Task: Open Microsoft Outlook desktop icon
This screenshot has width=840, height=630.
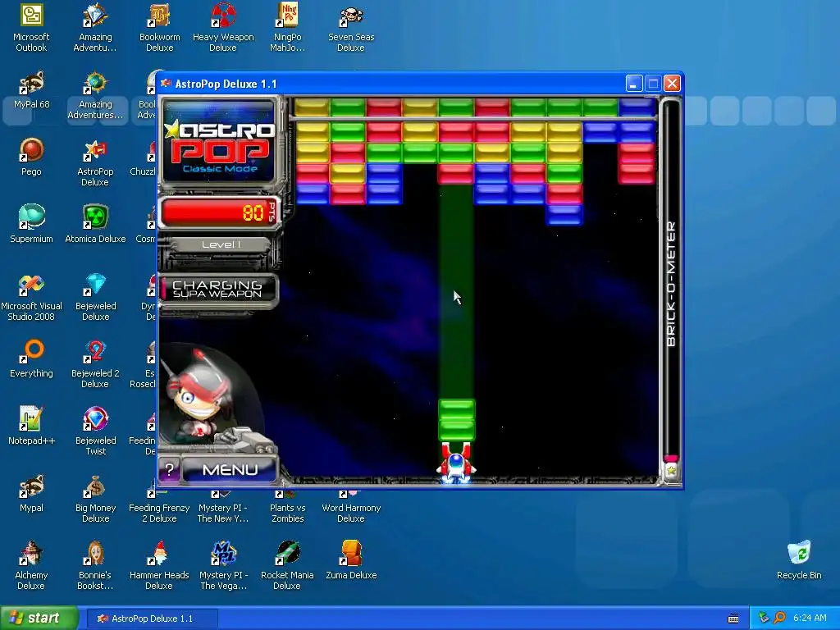Action: pyautogui.click(x=31, y=27)
